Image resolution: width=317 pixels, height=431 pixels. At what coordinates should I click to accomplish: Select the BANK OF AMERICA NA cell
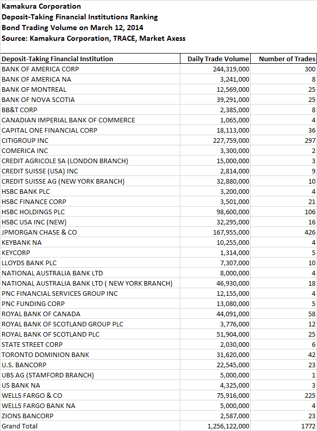90,79
